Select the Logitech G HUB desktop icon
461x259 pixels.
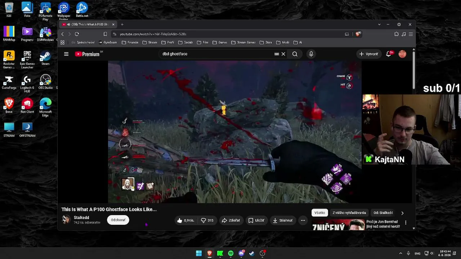[x=27, y=83]
